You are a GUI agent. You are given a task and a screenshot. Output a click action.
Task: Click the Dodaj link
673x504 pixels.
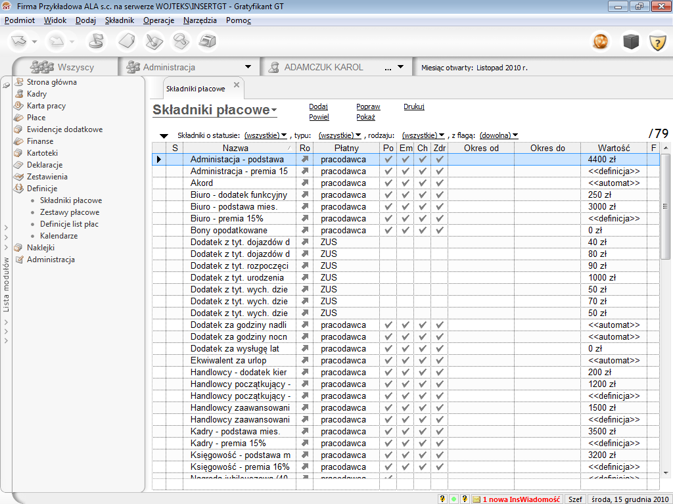[x=318, y=106]
